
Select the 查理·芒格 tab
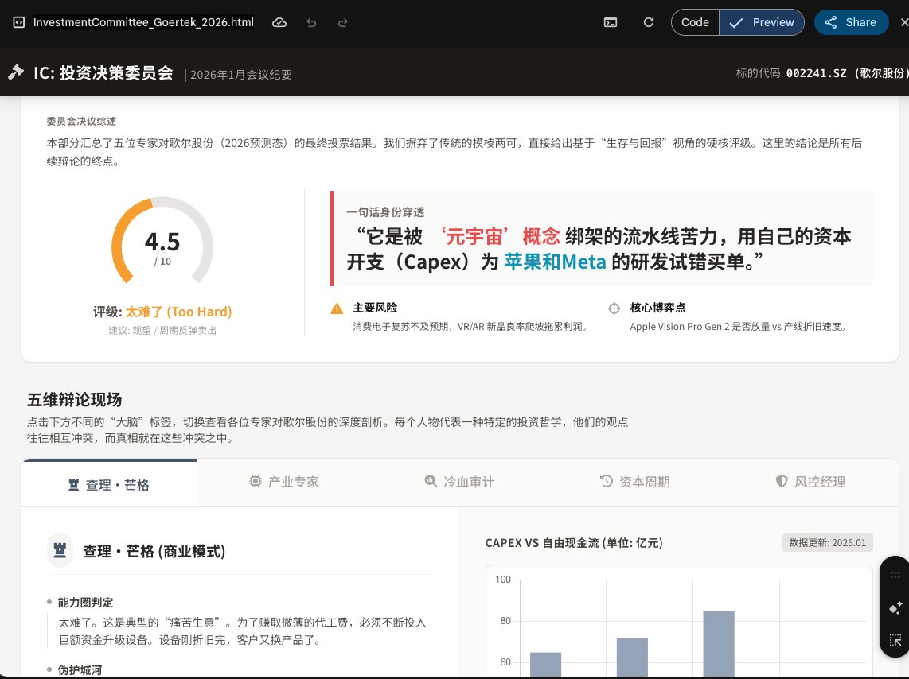tap(109, 484)
